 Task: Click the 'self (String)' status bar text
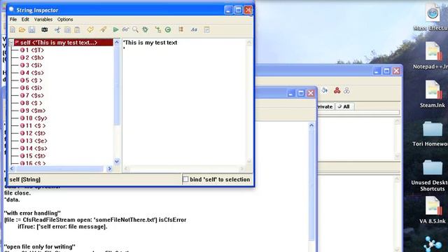(x=25, y=179)
